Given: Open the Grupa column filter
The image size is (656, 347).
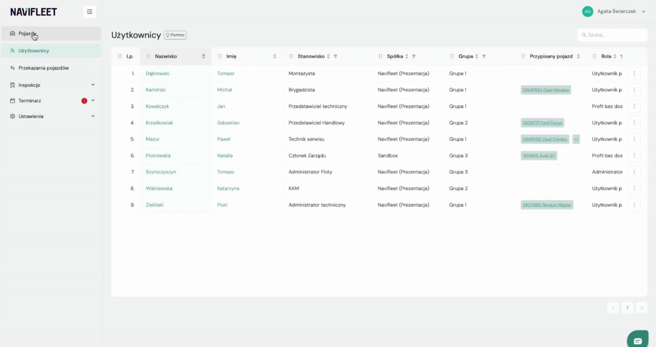Looking at the screenshot, I should click(x=484, y=56).
